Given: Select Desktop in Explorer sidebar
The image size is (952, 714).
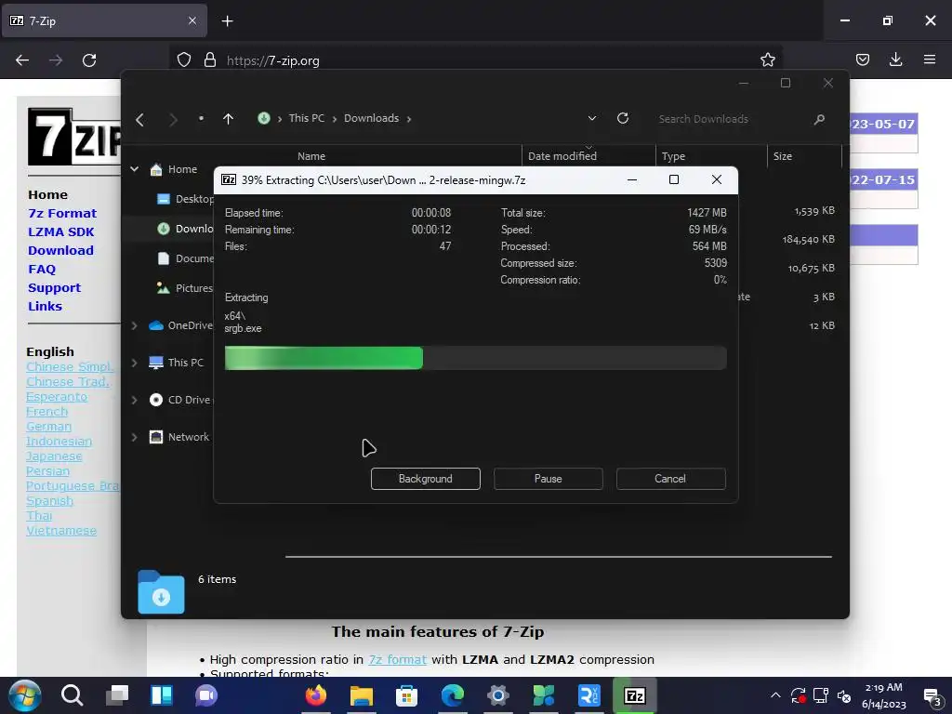Looking at the screenshot, I should click(x=194, y=199).
